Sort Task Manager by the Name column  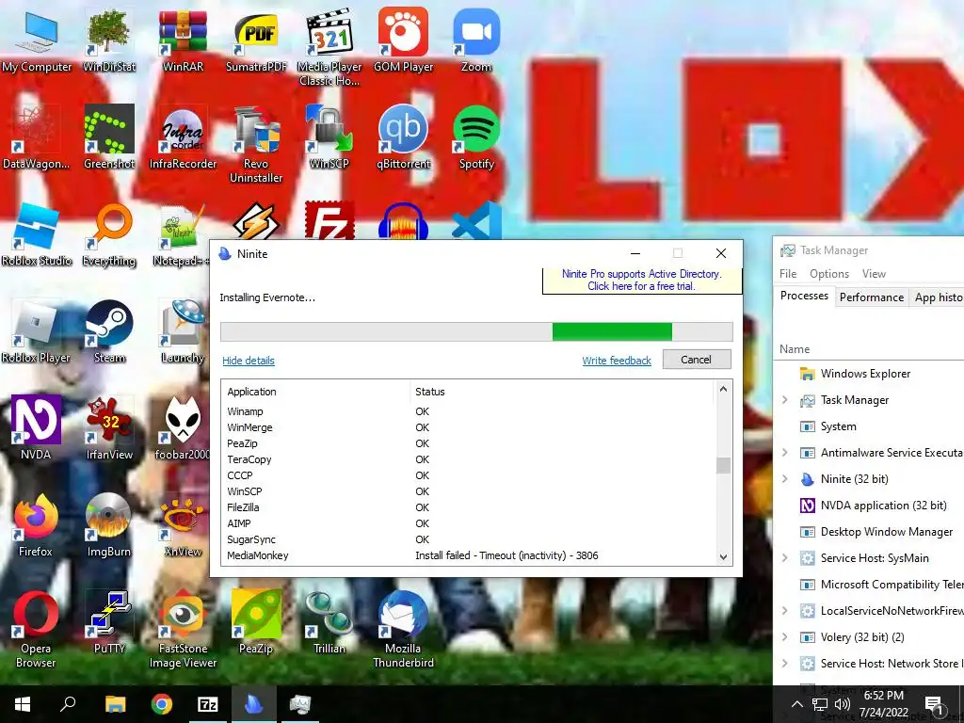[x=795, y=348]
